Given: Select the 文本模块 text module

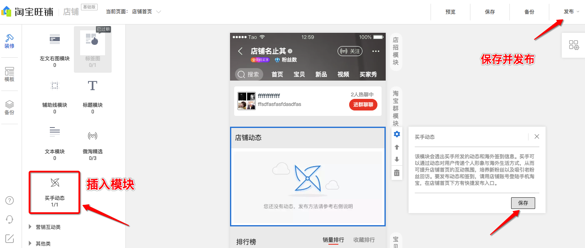Looking at the screenshot, I should pyautogui.click(x=55, y=132).
